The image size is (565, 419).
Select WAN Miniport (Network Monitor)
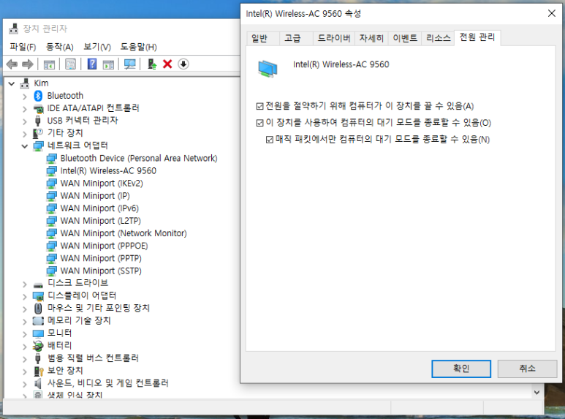pyautogui.click(x=124, y=233)
